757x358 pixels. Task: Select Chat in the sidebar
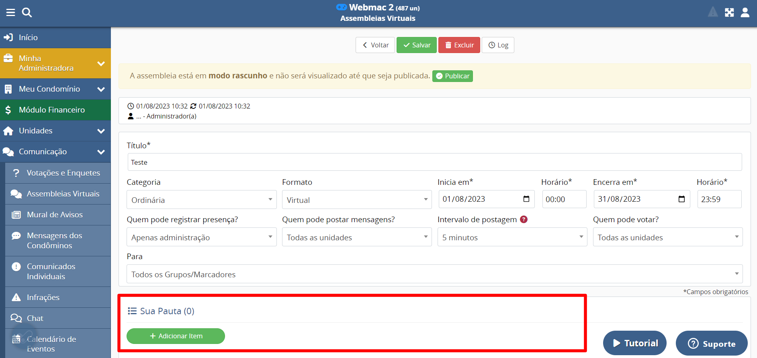tap(35, 318)
